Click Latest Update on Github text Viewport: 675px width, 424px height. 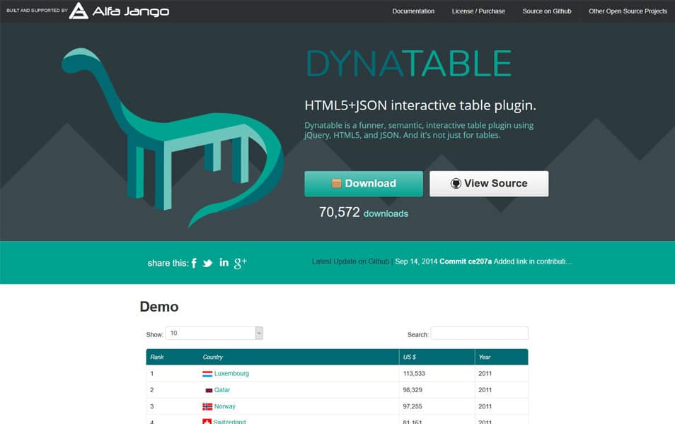pyautogui.click(x=350, y=261)
